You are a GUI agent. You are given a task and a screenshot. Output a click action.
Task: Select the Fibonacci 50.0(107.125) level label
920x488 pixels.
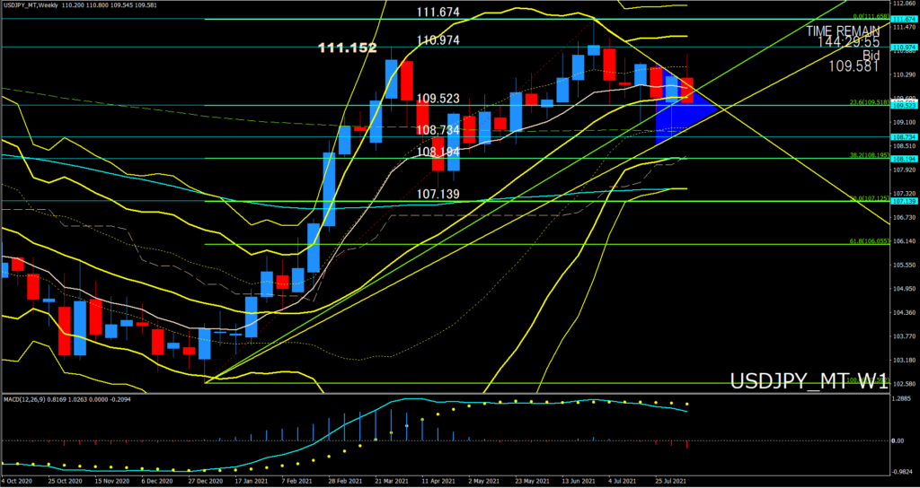point(870,198)
